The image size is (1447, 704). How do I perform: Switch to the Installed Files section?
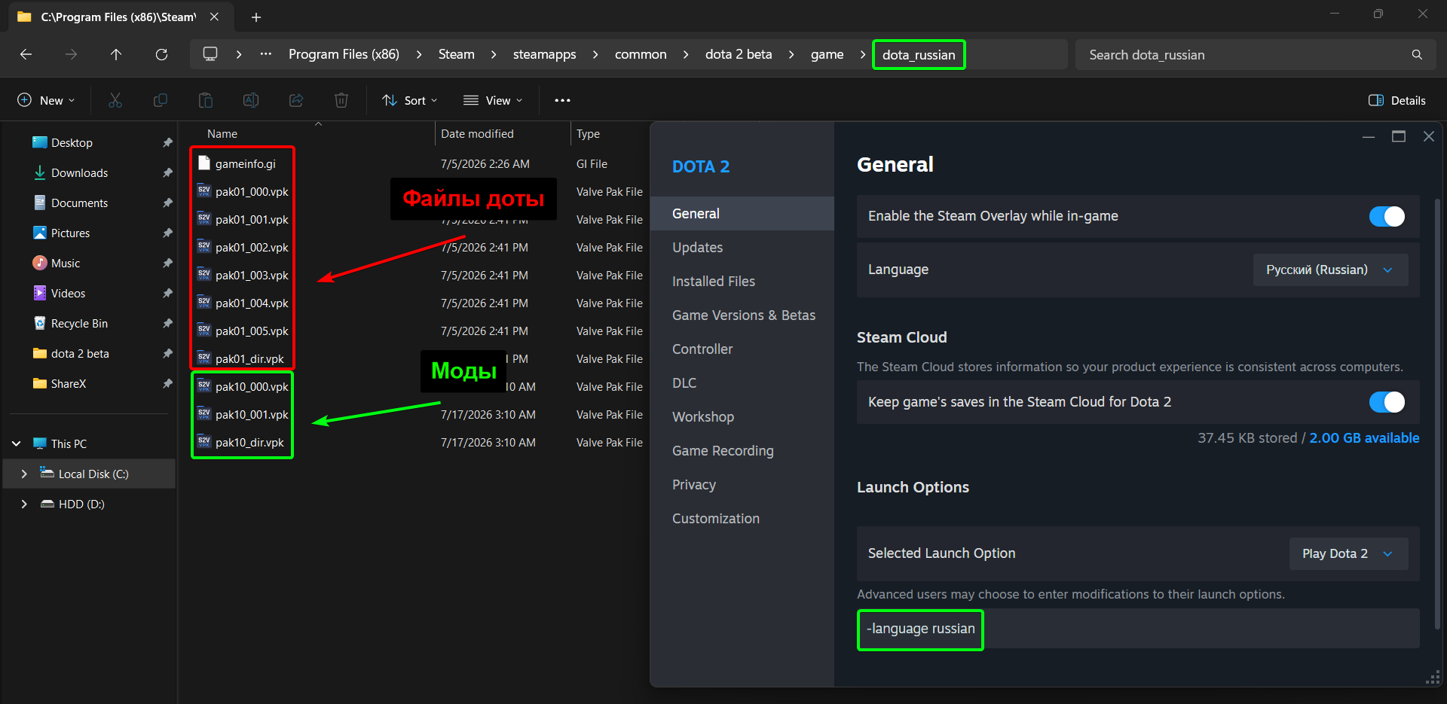point(713,281)
